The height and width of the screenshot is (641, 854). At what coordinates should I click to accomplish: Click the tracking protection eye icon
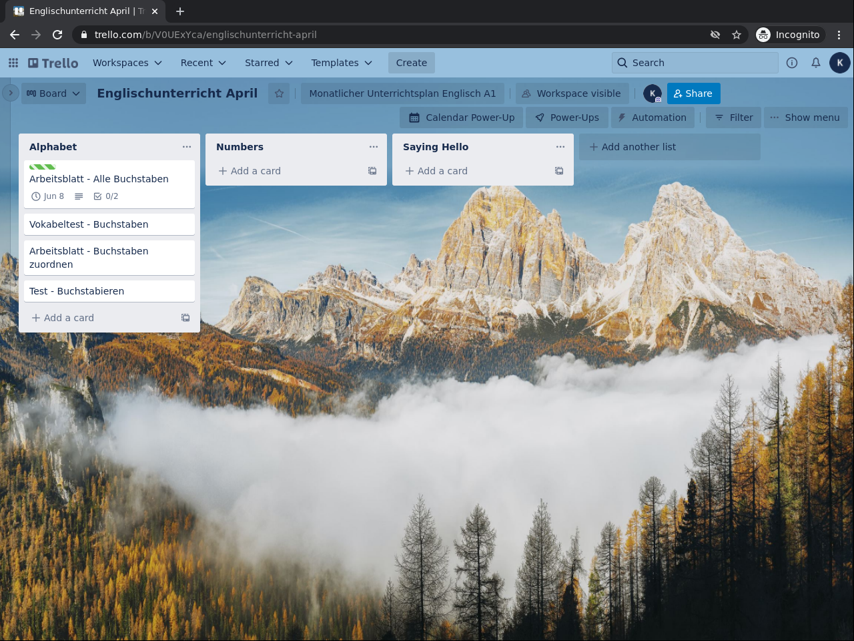point(715,35)
